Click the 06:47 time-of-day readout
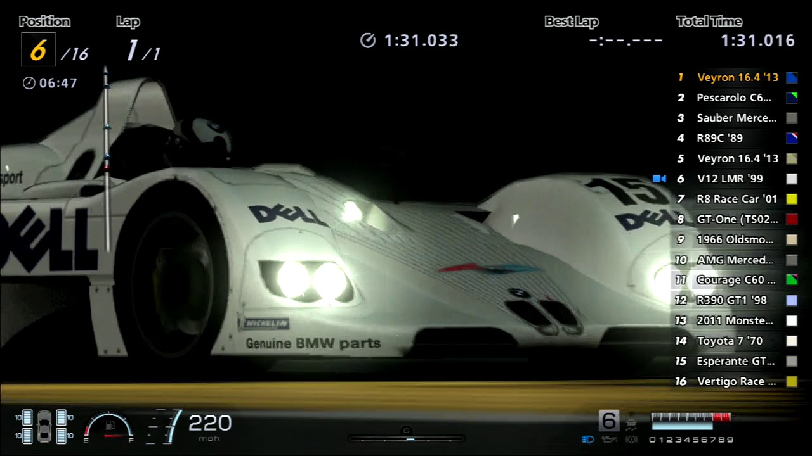This screenshot has height=456, width=812. 58,83
